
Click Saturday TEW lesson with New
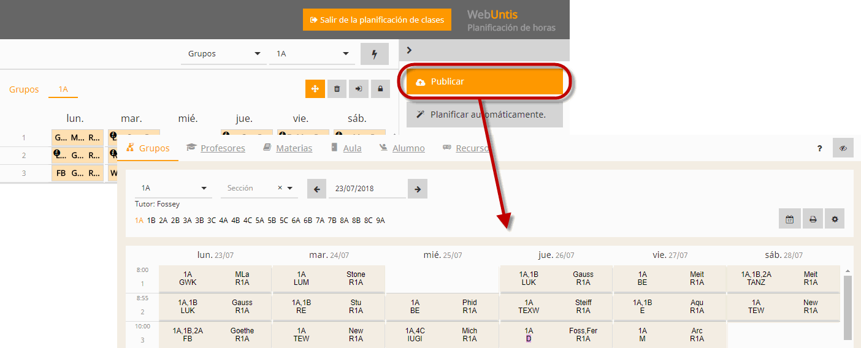point(783,307)
